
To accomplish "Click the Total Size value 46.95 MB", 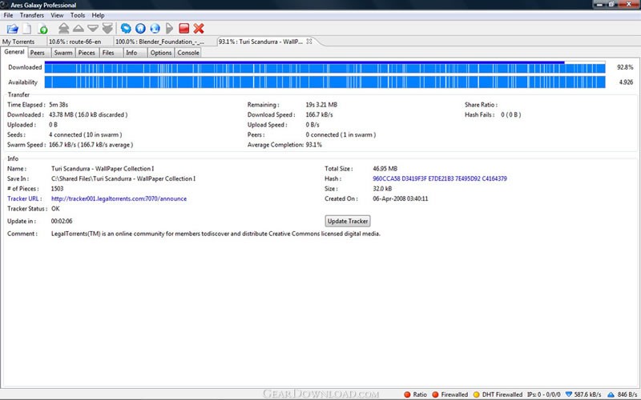I will coord(385,169).
